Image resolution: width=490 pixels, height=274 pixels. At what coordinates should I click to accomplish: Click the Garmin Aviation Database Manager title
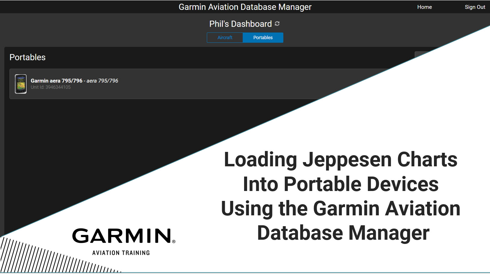click(x=245, y=7)
